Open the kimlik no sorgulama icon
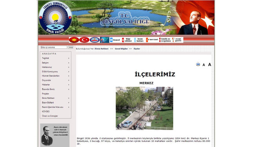 tap(165, 40)
